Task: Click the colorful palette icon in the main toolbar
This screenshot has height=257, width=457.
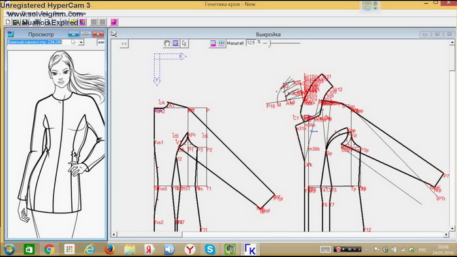Action: point(83,22)
